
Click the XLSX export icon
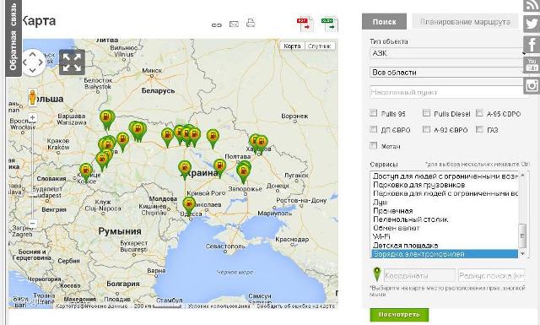pyautogui.click(x=329, y=24)
